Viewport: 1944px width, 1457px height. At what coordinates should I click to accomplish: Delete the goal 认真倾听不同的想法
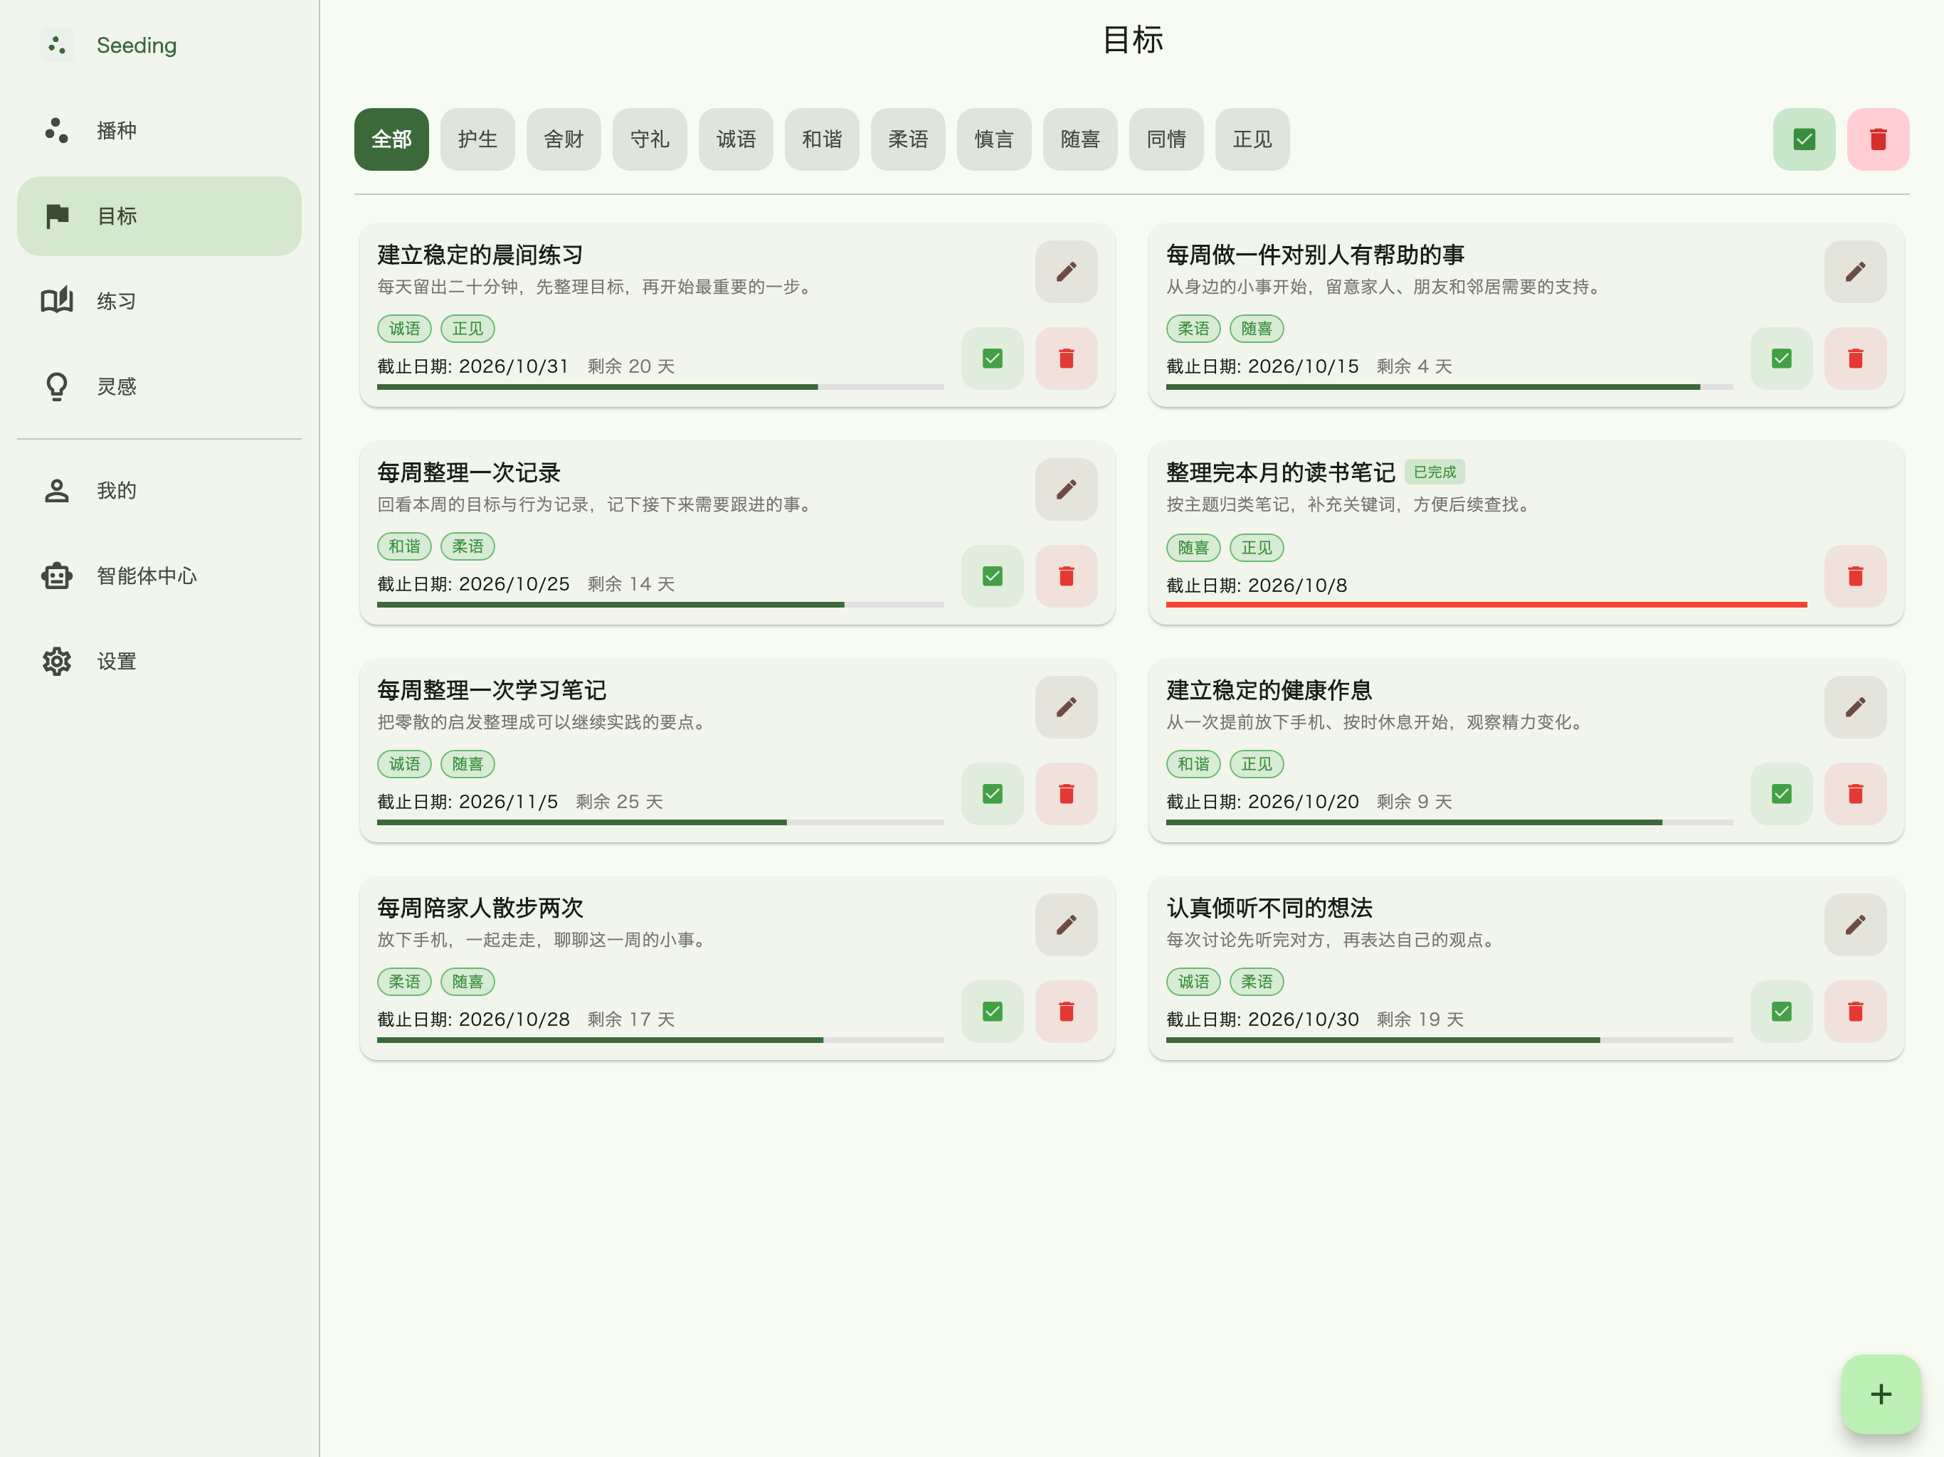pos(1854,1012)
